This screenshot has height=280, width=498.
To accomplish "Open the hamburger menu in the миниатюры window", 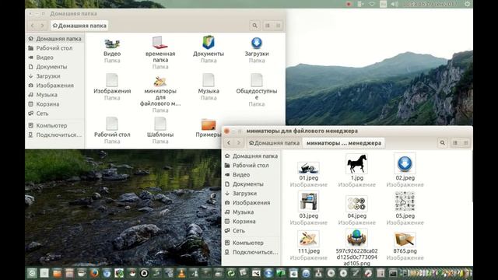I will 465,143.
